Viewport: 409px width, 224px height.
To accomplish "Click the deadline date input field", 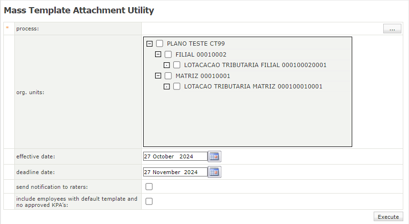I will [175, 172].
